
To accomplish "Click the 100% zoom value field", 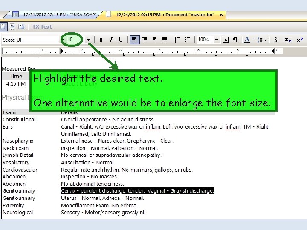I will (205, 40).
